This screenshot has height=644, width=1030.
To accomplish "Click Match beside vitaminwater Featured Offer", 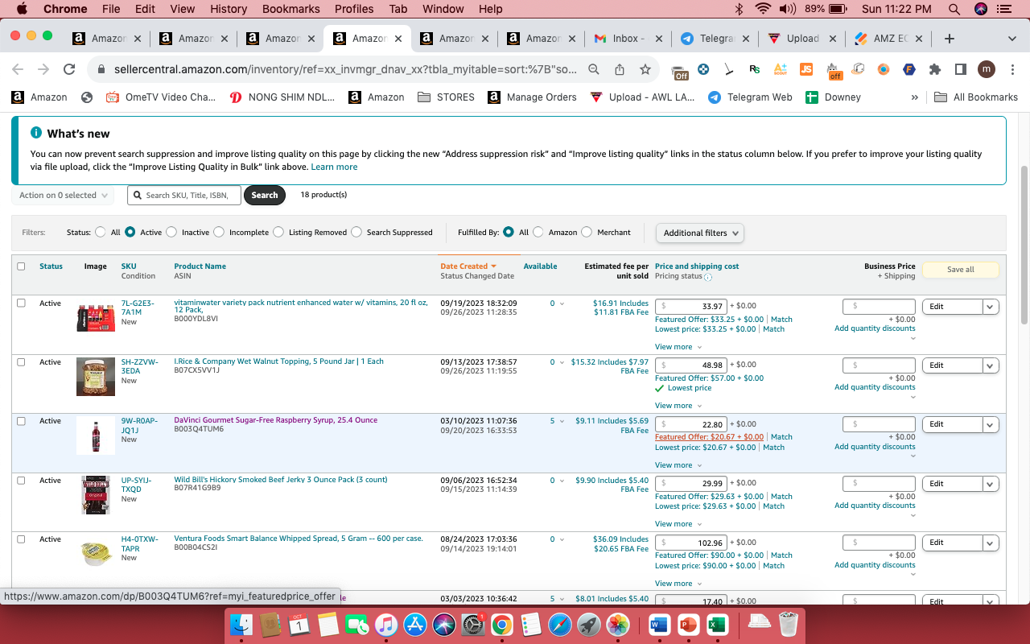I will (x=781, y=320).
